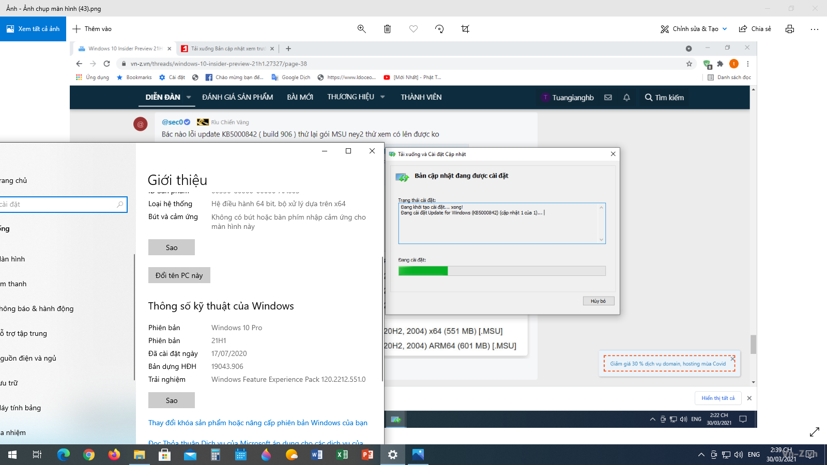Open the crop tool icon

[465, 29]
